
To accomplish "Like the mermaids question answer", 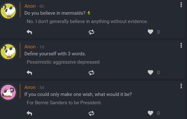I will click(150, 32).
